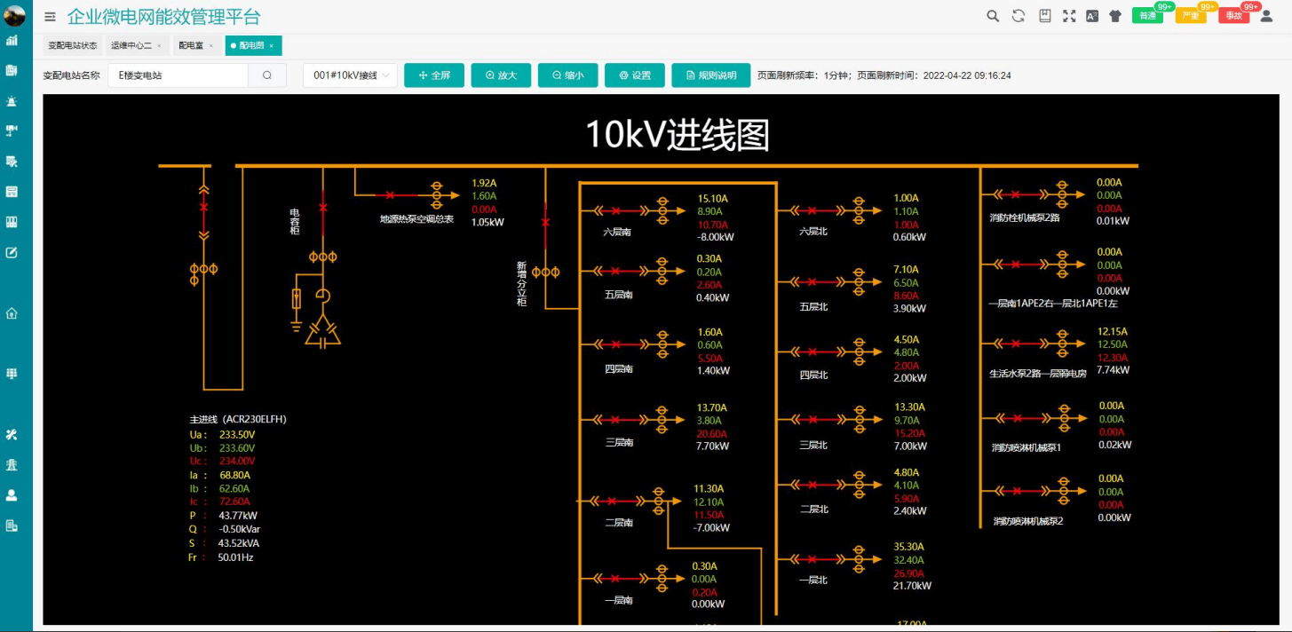Click the user avatar photo at top left
Viewport: 1292px width, 632px height.
[x=15, y=15]
